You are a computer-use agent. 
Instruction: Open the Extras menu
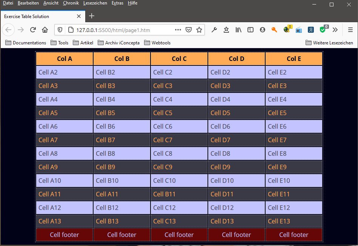pyautogui.click(x=117, y=3)
